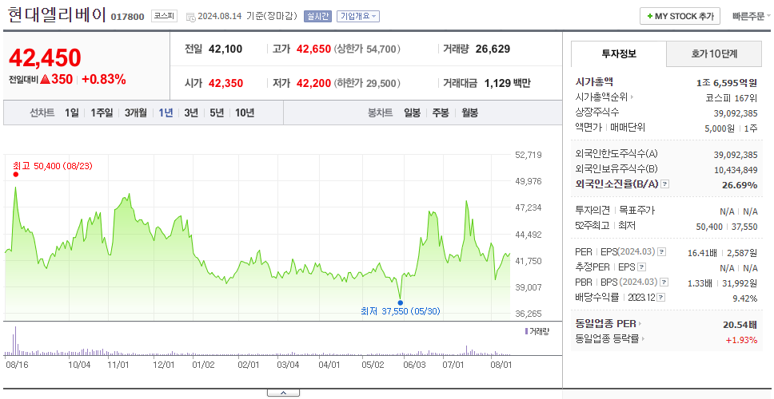Click the purple 거래량 legend marker
Screen dimensions: 774x399
527,331
